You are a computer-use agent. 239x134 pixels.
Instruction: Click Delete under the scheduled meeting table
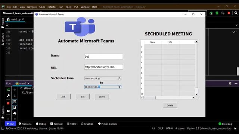170,105
